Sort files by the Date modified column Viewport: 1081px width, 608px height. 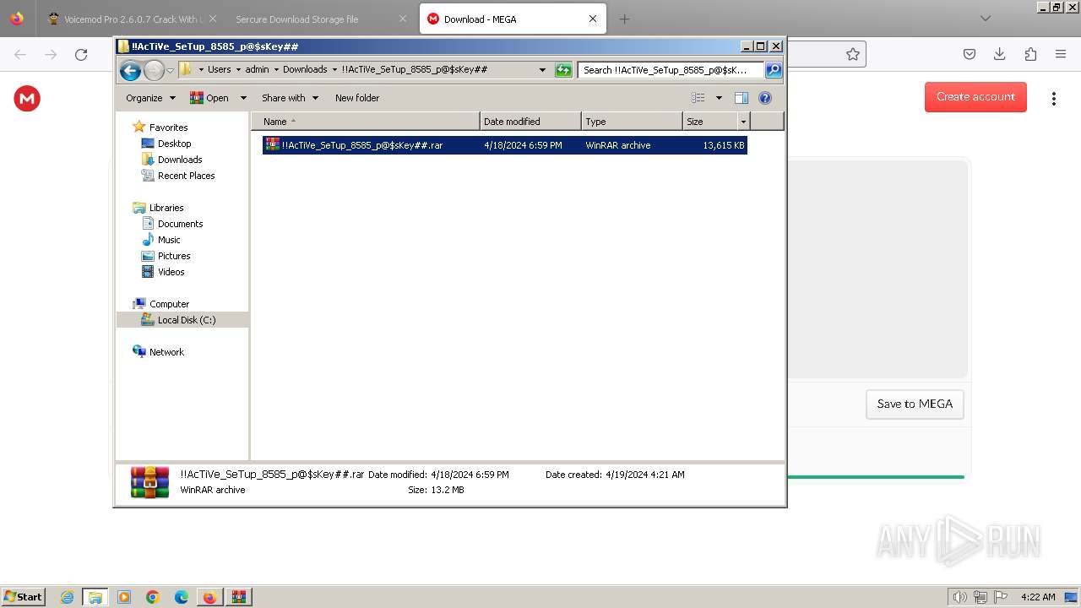tap(530, 122)
